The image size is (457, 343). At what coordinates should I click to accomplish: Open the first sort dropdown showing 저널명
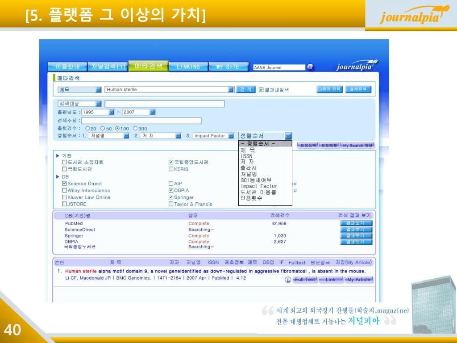[126, 136]
